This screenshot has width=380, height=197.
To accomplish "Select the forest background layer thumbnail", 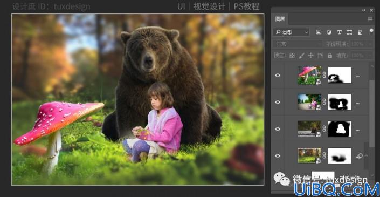I will [x=309, y=156].
